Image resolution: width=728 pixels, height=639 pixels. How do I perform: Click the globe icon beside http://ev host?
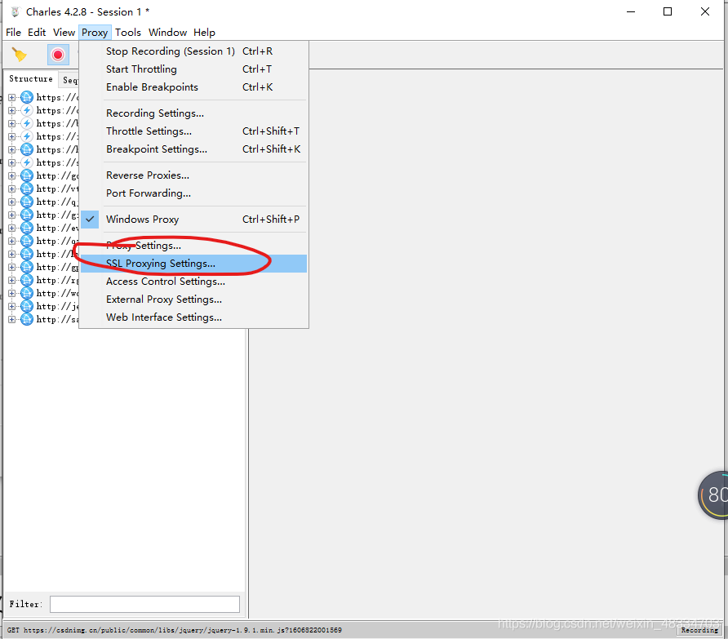click(x=27, y=228)
